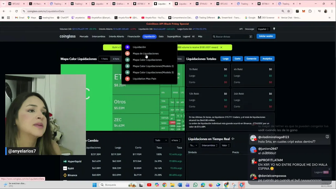Bookmark this page with the star icon
The image size is (336, 189).
(288, 11)
